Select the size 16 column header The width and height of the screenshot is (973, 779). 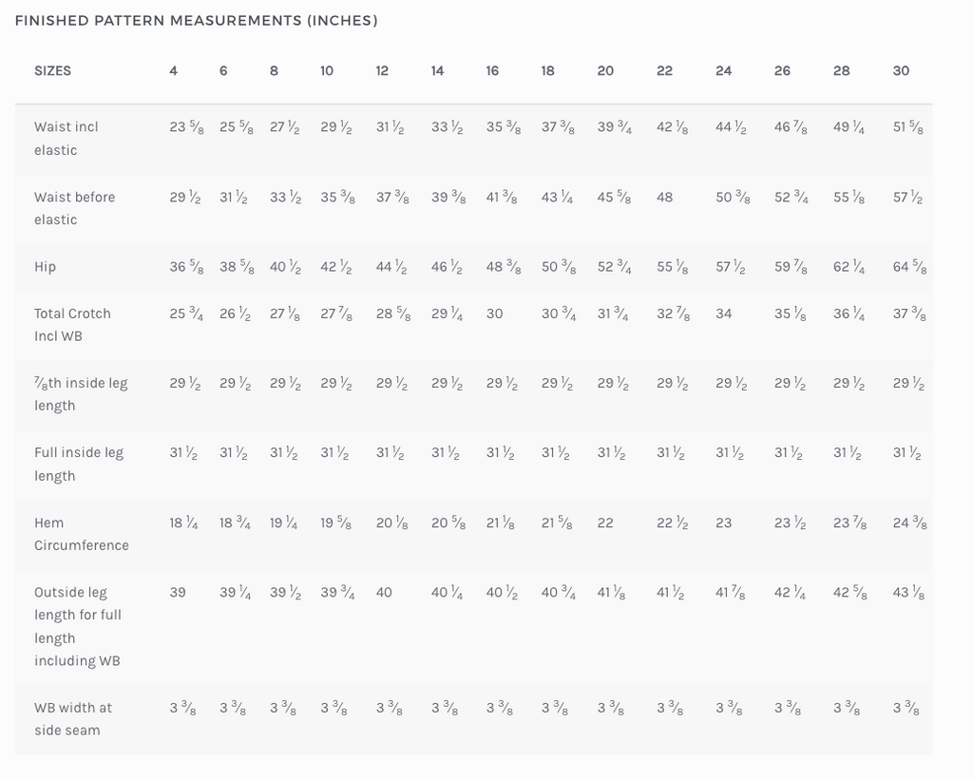coord(492,70)
